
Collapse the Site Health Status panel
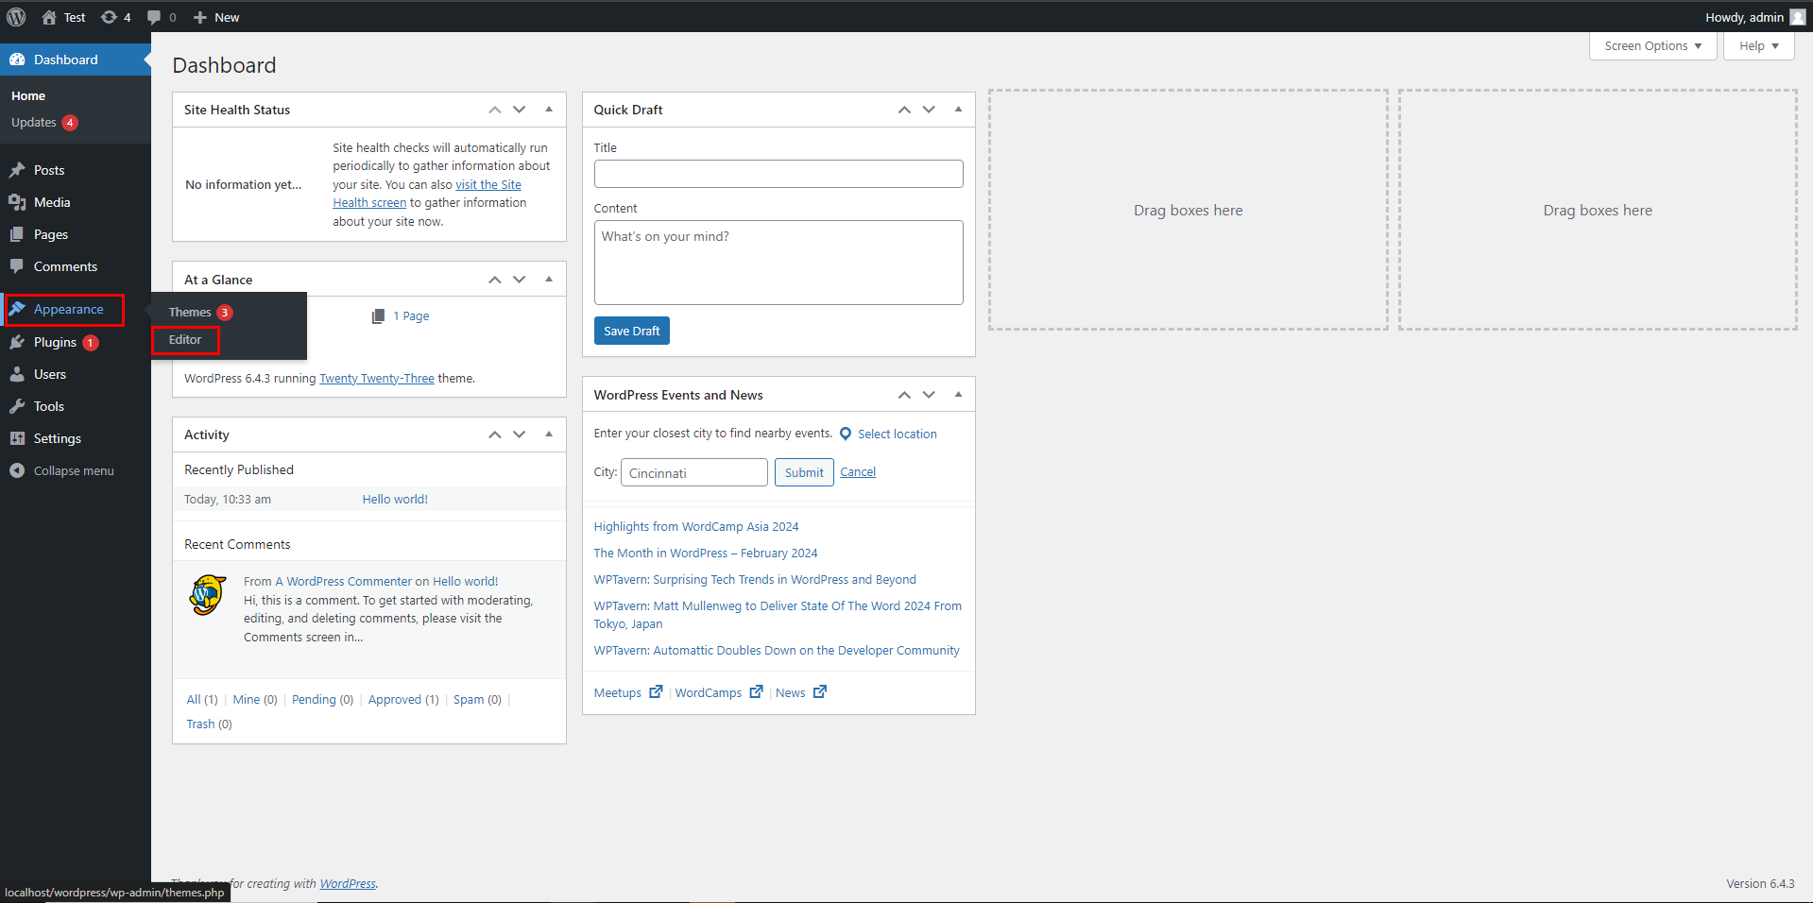(x=549, y=110)
